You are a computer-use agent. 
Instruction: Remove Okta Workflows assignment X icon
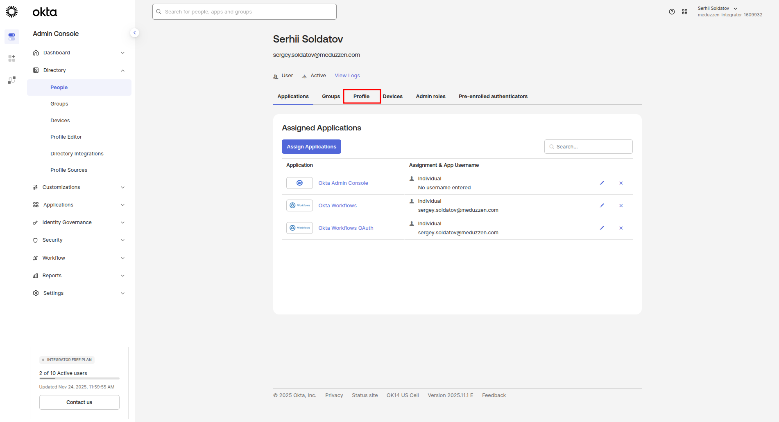pos(621,206)
